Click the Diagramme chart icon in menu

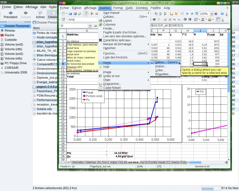100,84
